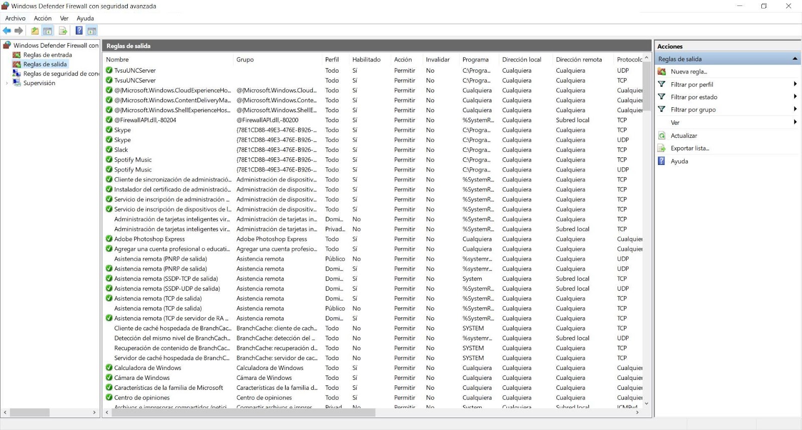The image size is (802, 430).
Task: Click the Filtrar por perfil funnel icon
Action: pos(662,84)
